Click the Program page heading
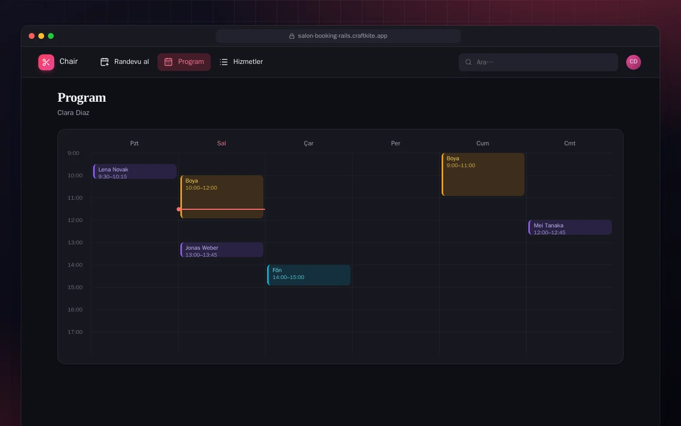681x426 pixels. pyautogui.click(x=82, y=97)
